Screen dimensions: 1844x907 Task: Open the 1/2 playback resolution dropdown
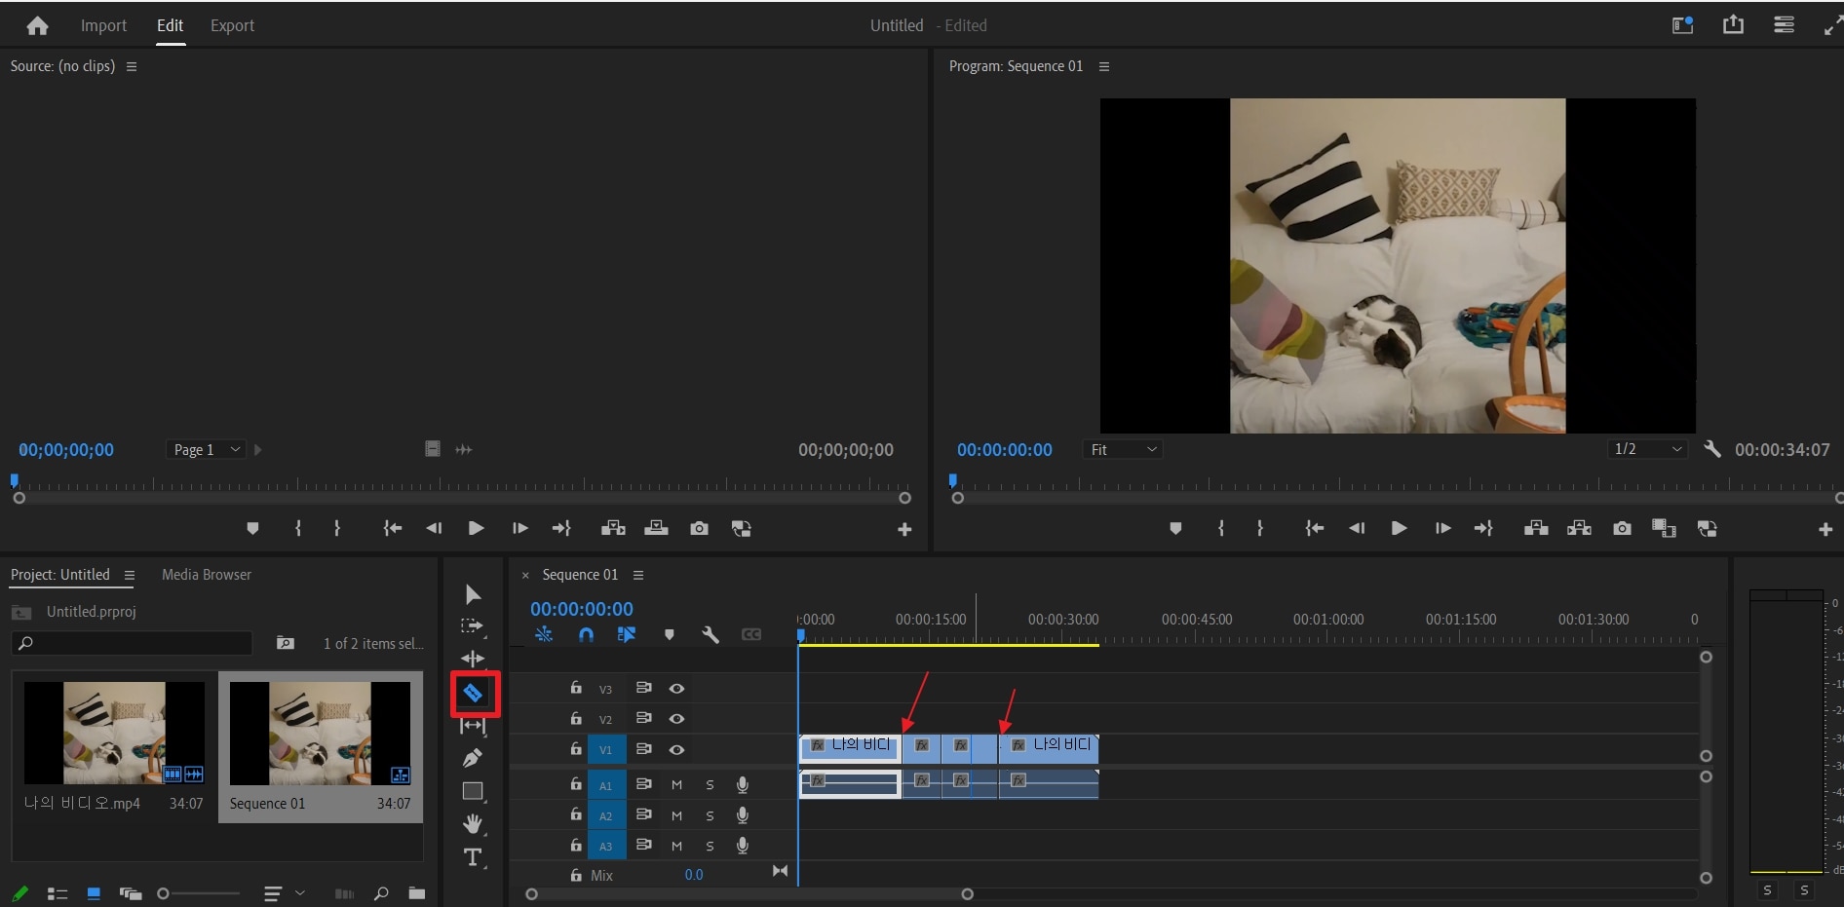(1647, 449)
